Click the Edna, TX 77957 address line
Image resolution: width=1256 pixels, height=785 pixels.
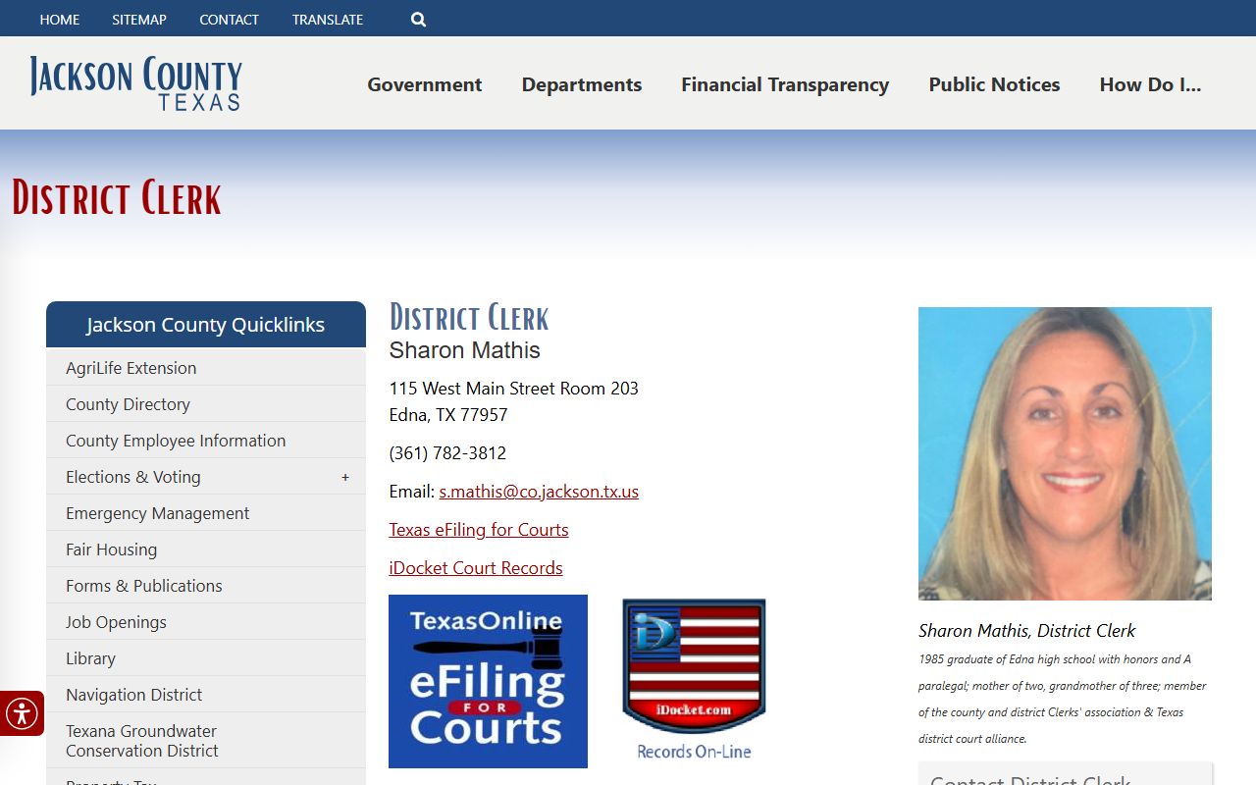[x=448, y=415]
